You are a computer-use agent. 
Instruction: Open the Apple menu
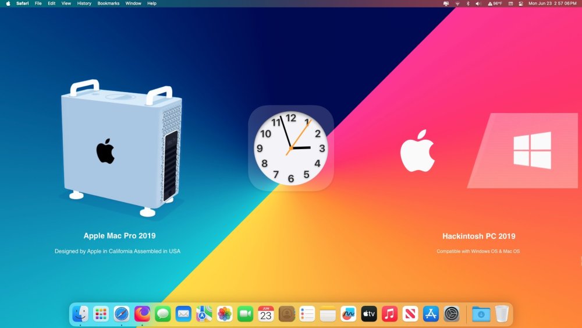[x=8, y=3]
